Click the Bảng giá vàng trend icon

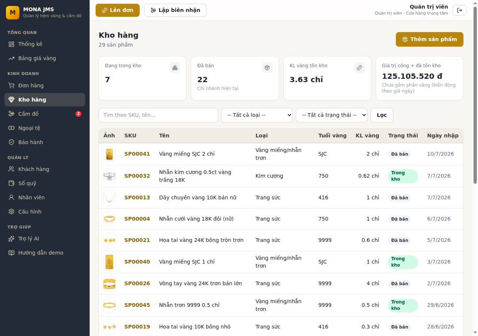12,58
